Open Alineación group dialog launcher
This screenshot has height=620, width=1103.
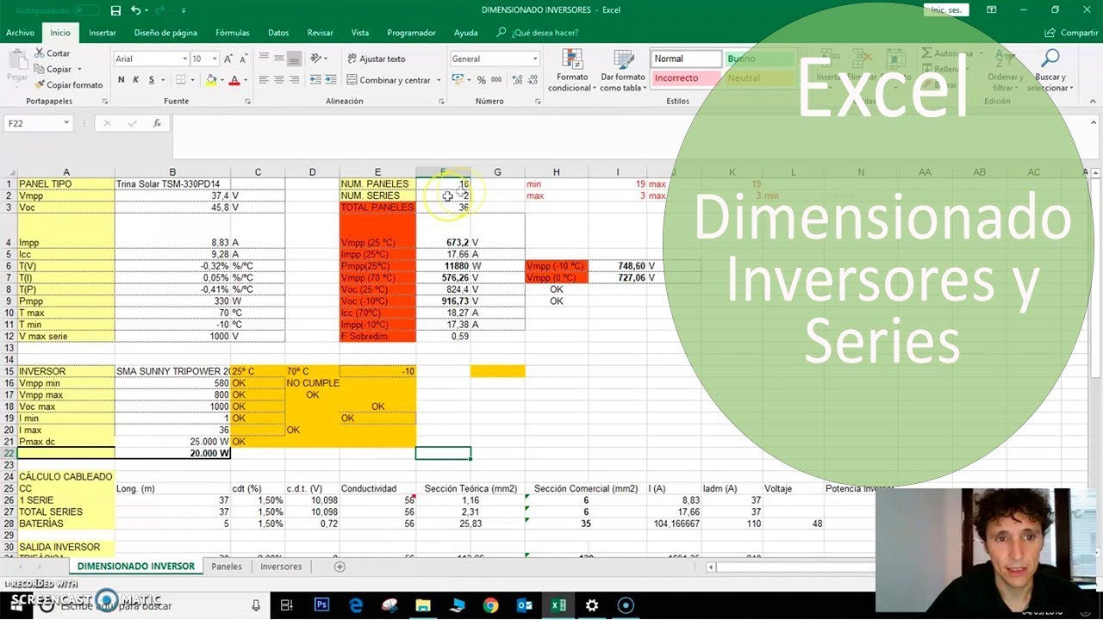pos(440,102)
